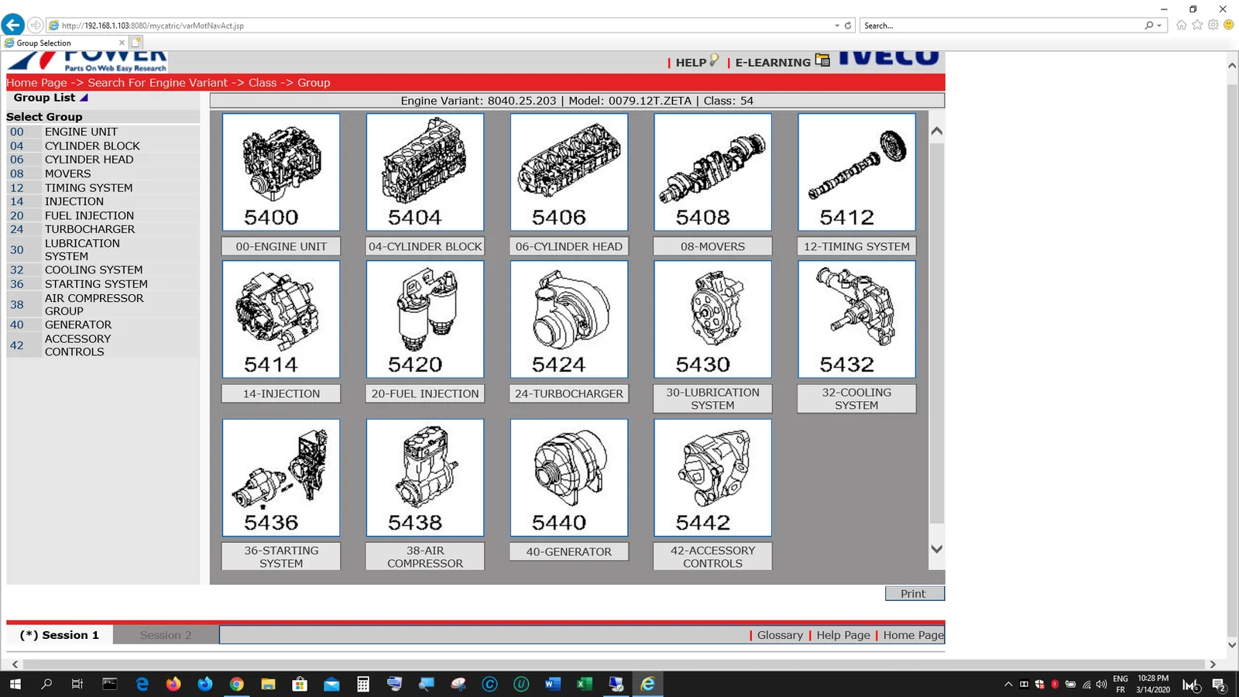Select COOLING SYSTEM in the group list
Viewport: 1239px width, 697px height.
tap(94, 270)
